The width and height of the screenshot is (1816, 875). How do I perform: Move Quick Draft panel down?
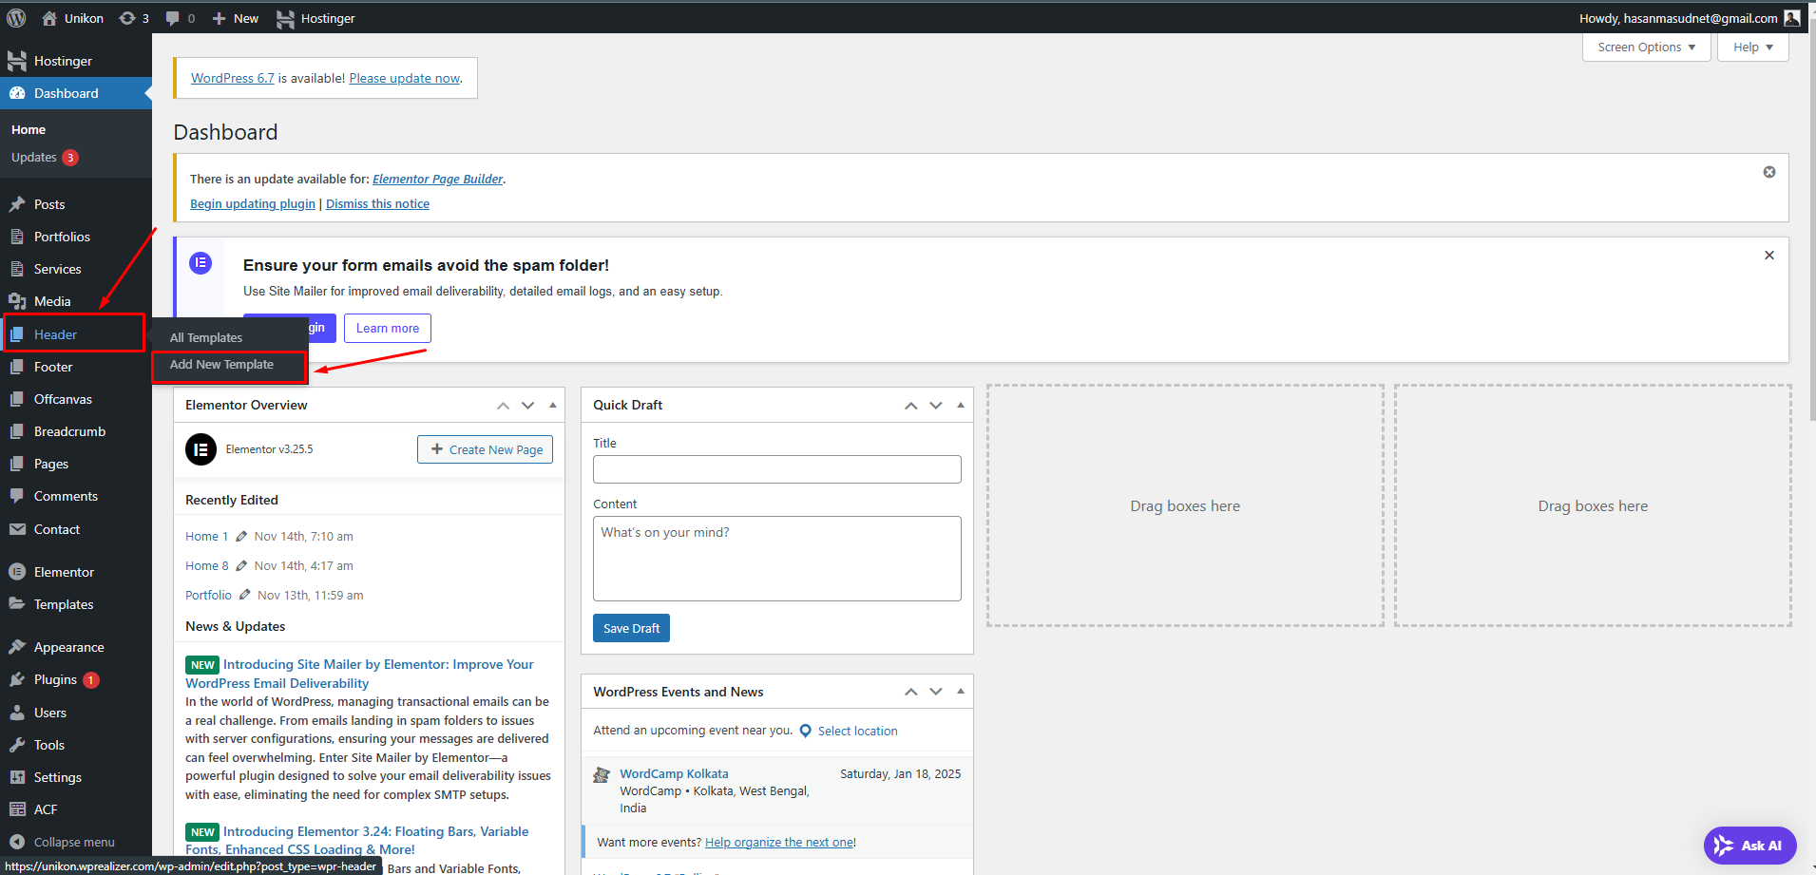[935, 406]
